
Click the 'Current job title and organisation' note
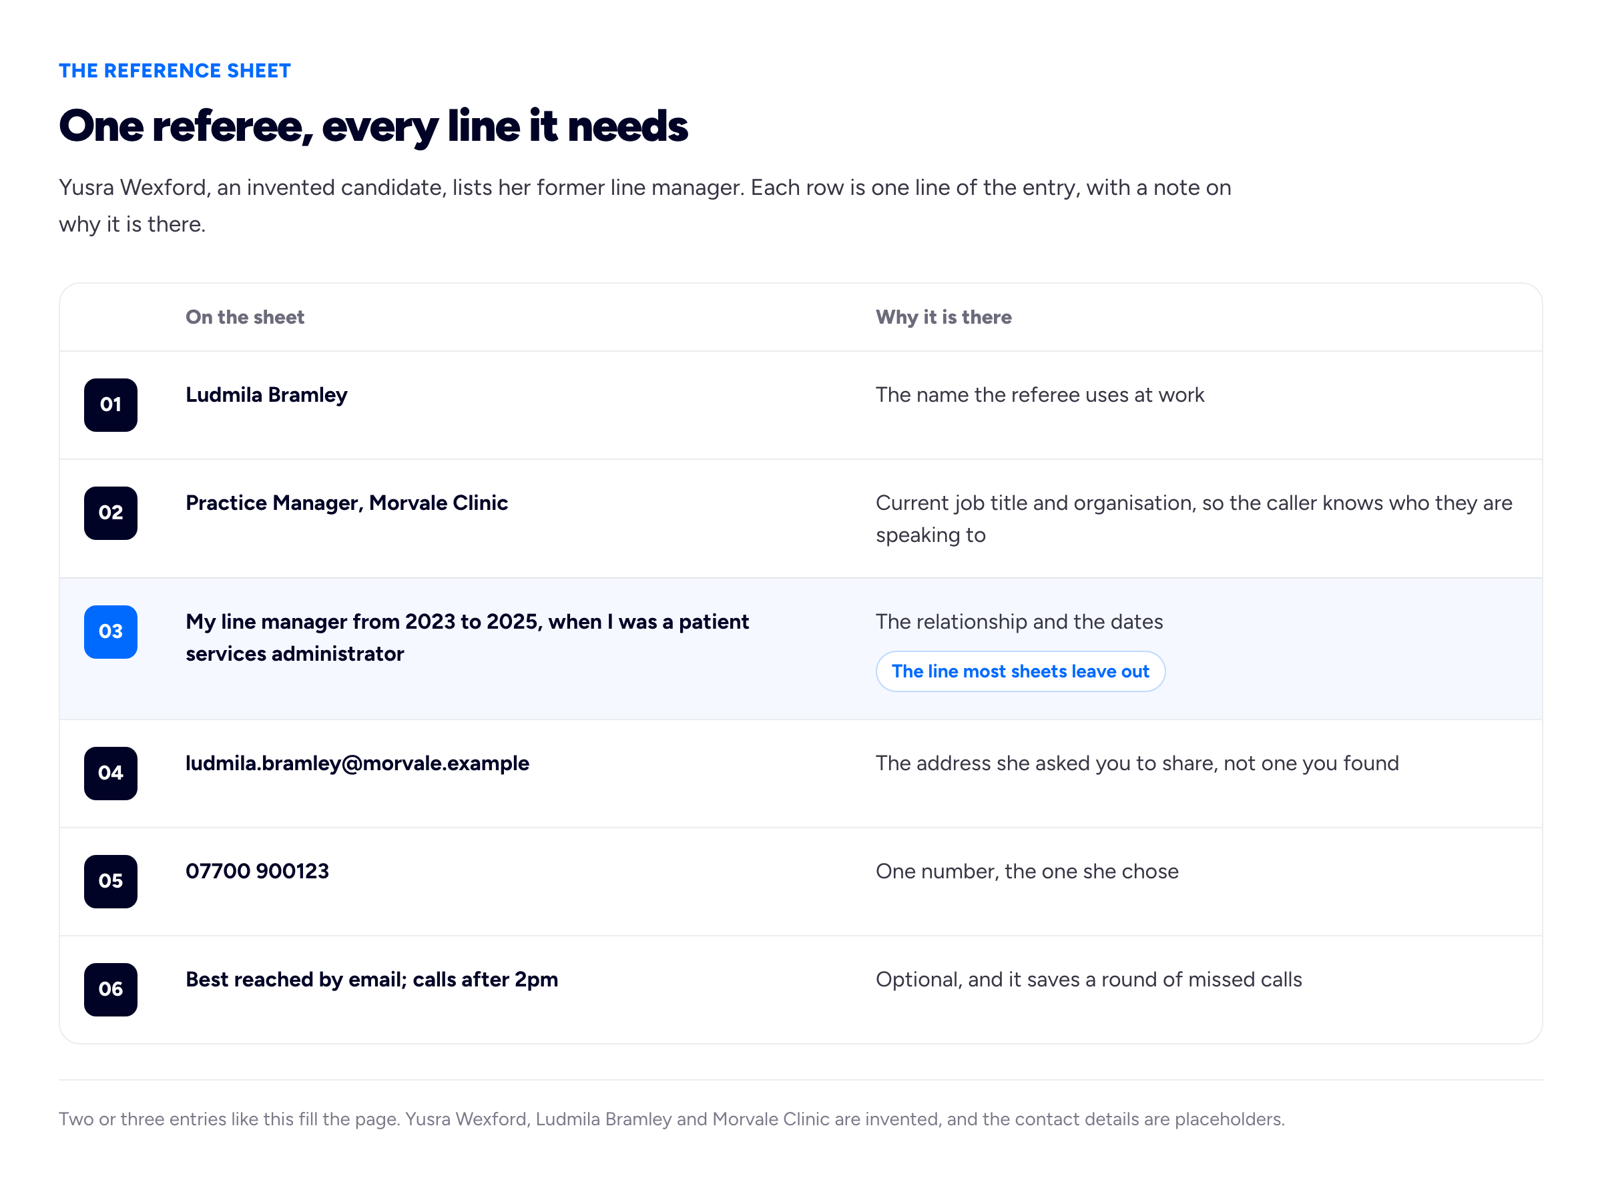pos(1193,519)
